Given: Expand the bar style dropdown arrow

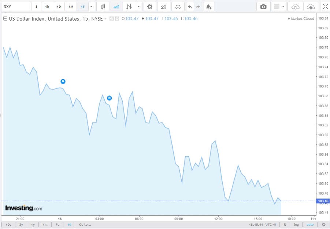Looking at the screenshot, I should 139,6.
